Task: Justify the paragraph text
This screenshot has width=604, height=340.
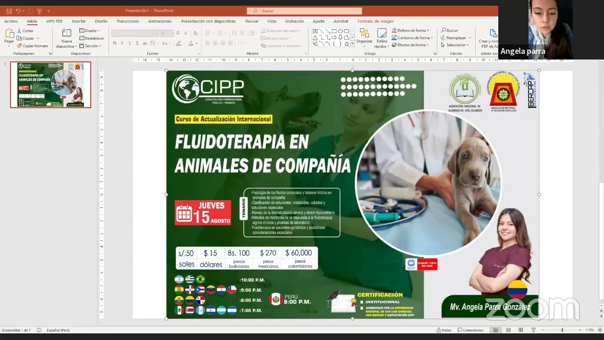Action: click(x=230, y=43)
